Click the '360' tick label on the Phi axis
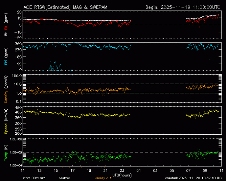Viewport: 226px width, 181px height. pos(18,44)
